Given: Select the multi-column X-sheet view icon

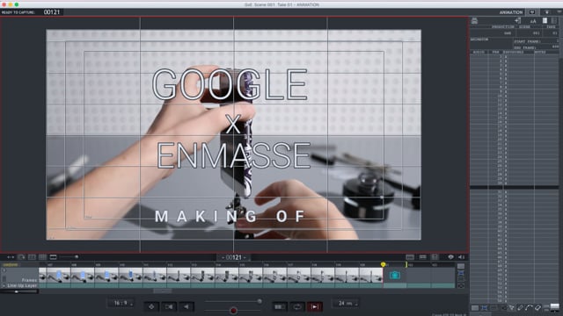Looking at the screenshot, I should (554, 21).
